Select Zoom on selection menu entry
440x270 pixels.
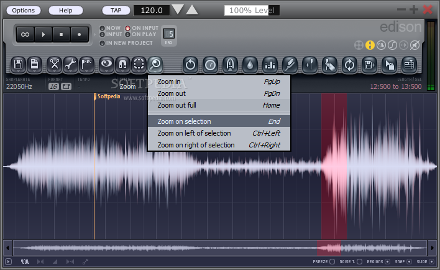point(219,121)
